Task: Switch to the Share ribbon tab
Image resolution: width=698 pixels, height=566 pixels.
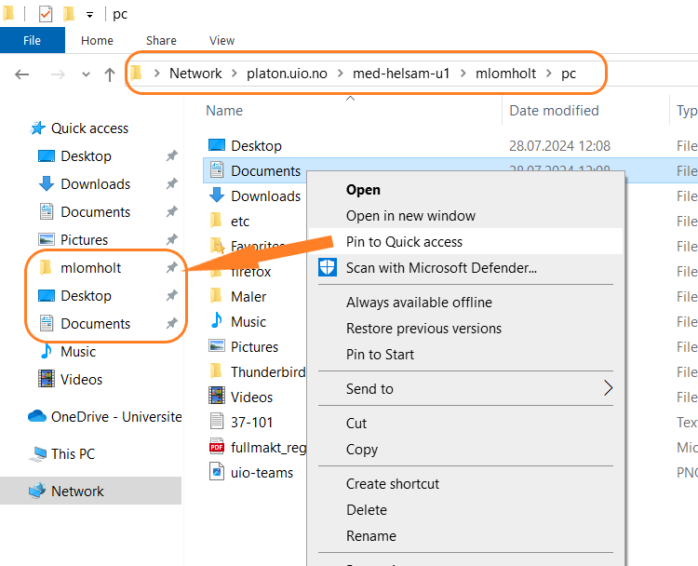Action: click(161, 41)
